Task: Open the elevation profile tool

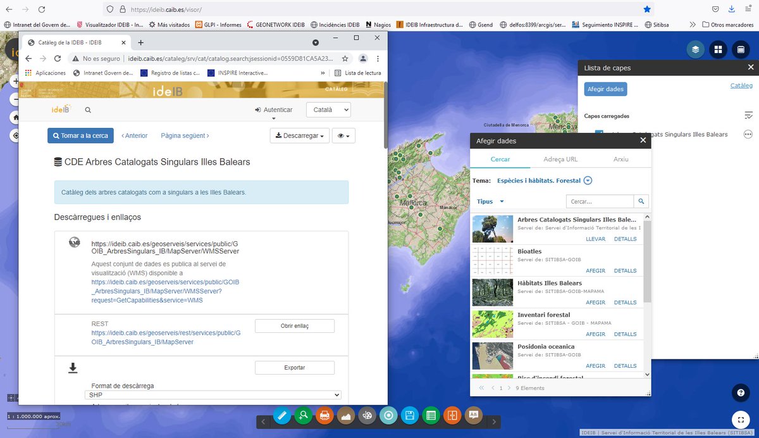Action: [x=346, y=416]
